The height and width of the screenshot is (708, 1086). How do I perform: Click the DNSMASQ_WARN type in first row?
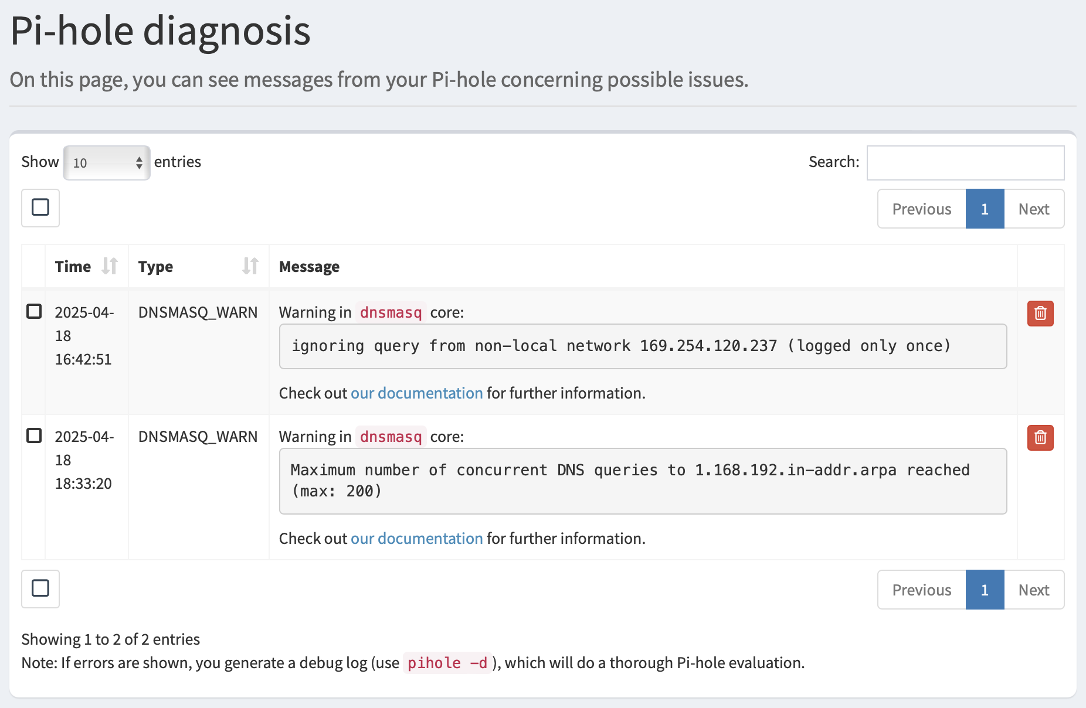(x=198, y=312)
